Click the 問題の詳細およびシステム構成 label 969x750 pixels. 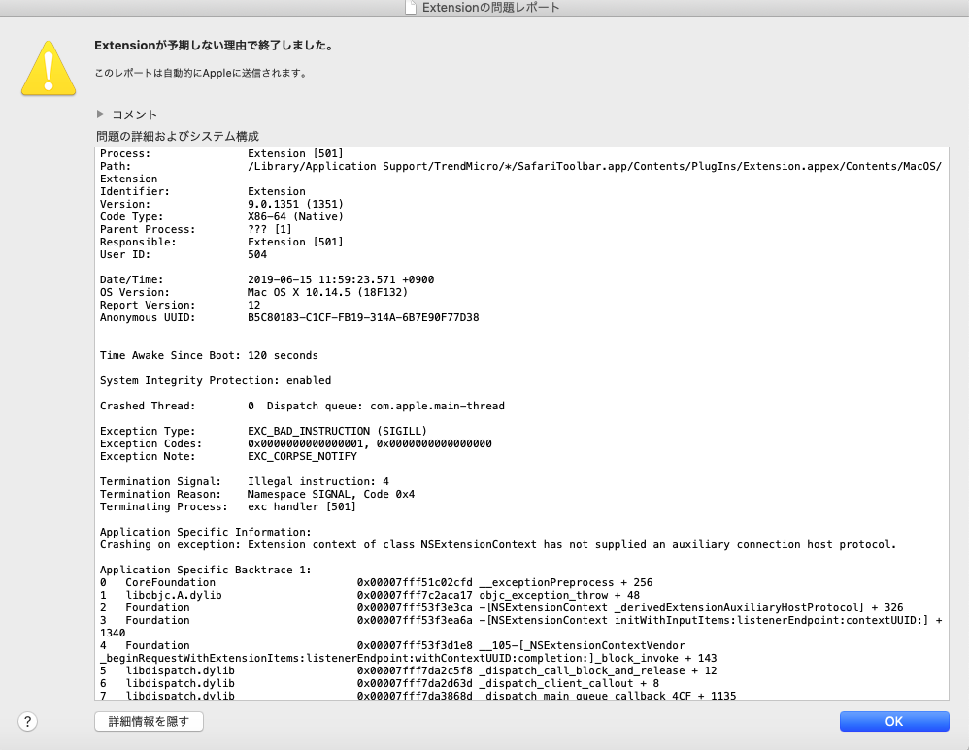tap(178, 136)
